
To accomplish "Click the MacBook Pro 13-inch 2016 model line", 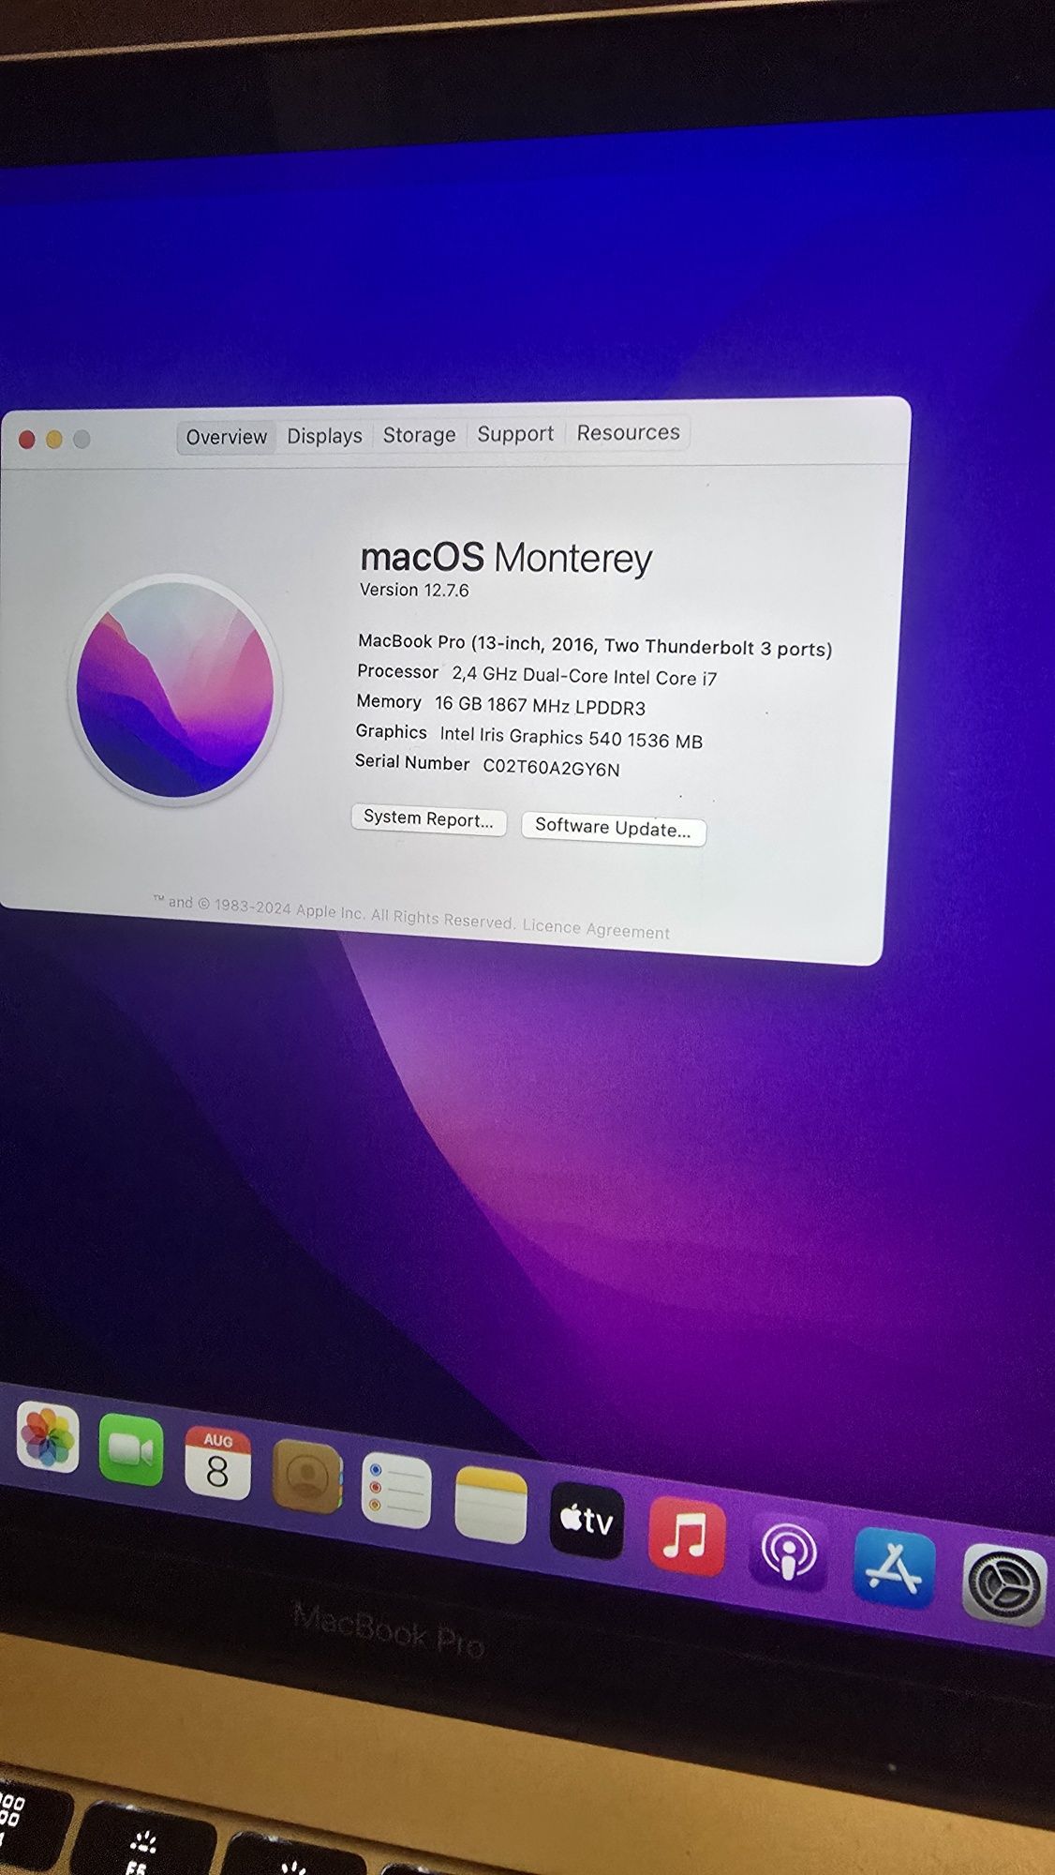I will pyautogui.click(x=595, y=645).
